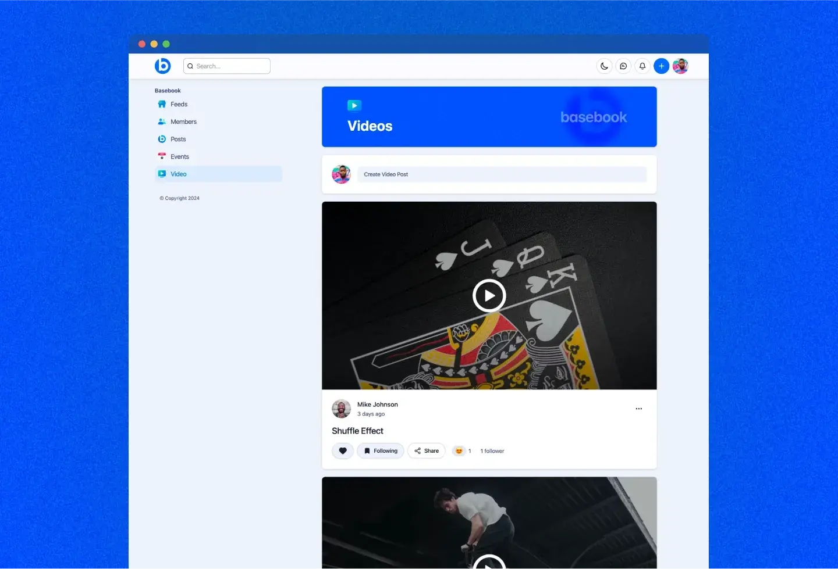Click the Shuffle Effect title
Viewport: 838px width, 569px height.
point(357,431)
